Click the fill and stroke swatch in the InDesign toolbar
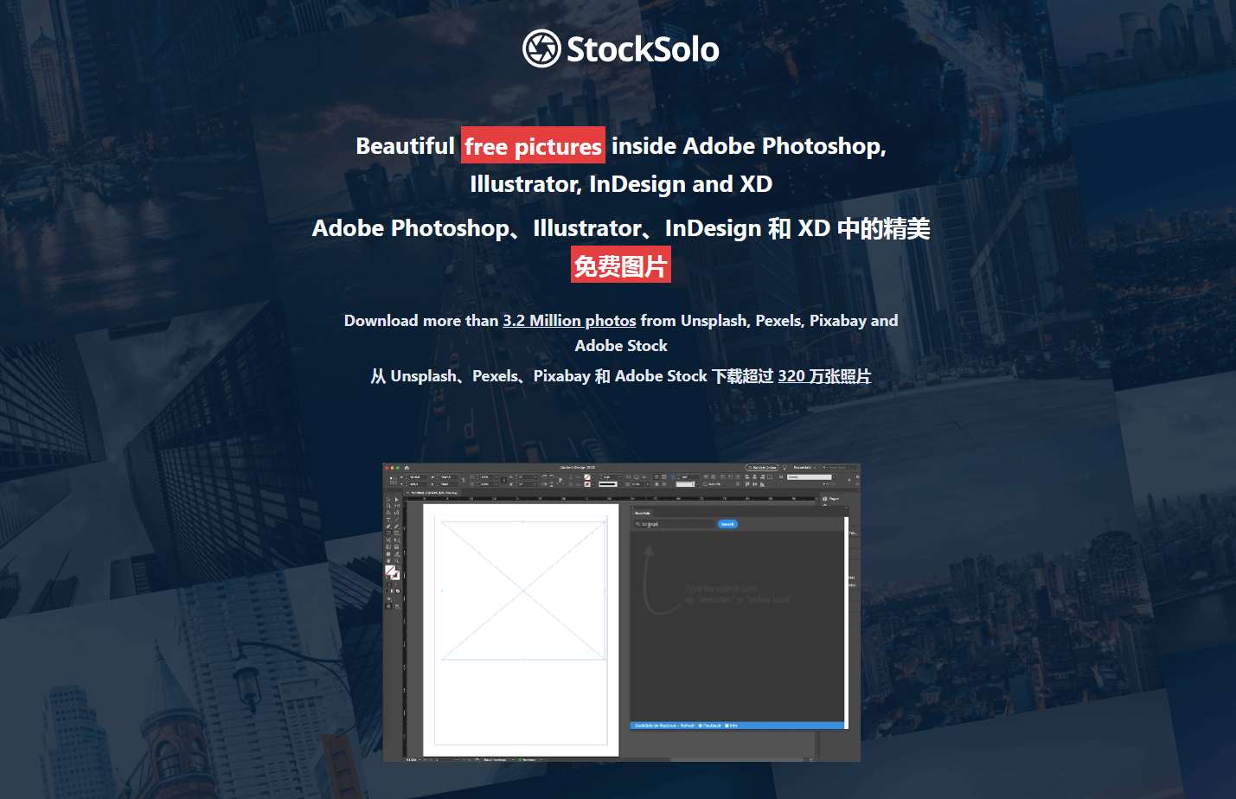Screen dimensions: 1236x799 coord(392,572)
